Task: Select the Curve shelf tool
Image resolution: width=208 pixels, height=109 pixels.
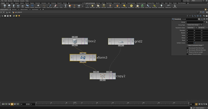Action: (44, 6)
